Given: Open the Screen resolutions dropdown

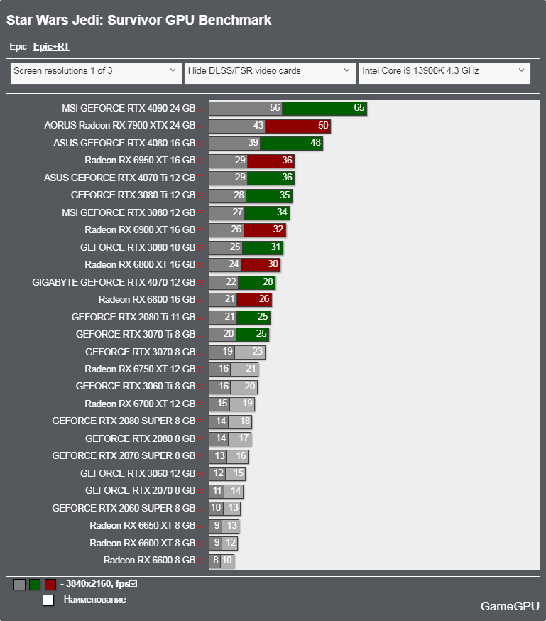Looking at the screenshot, I should [x=96, y=73].
